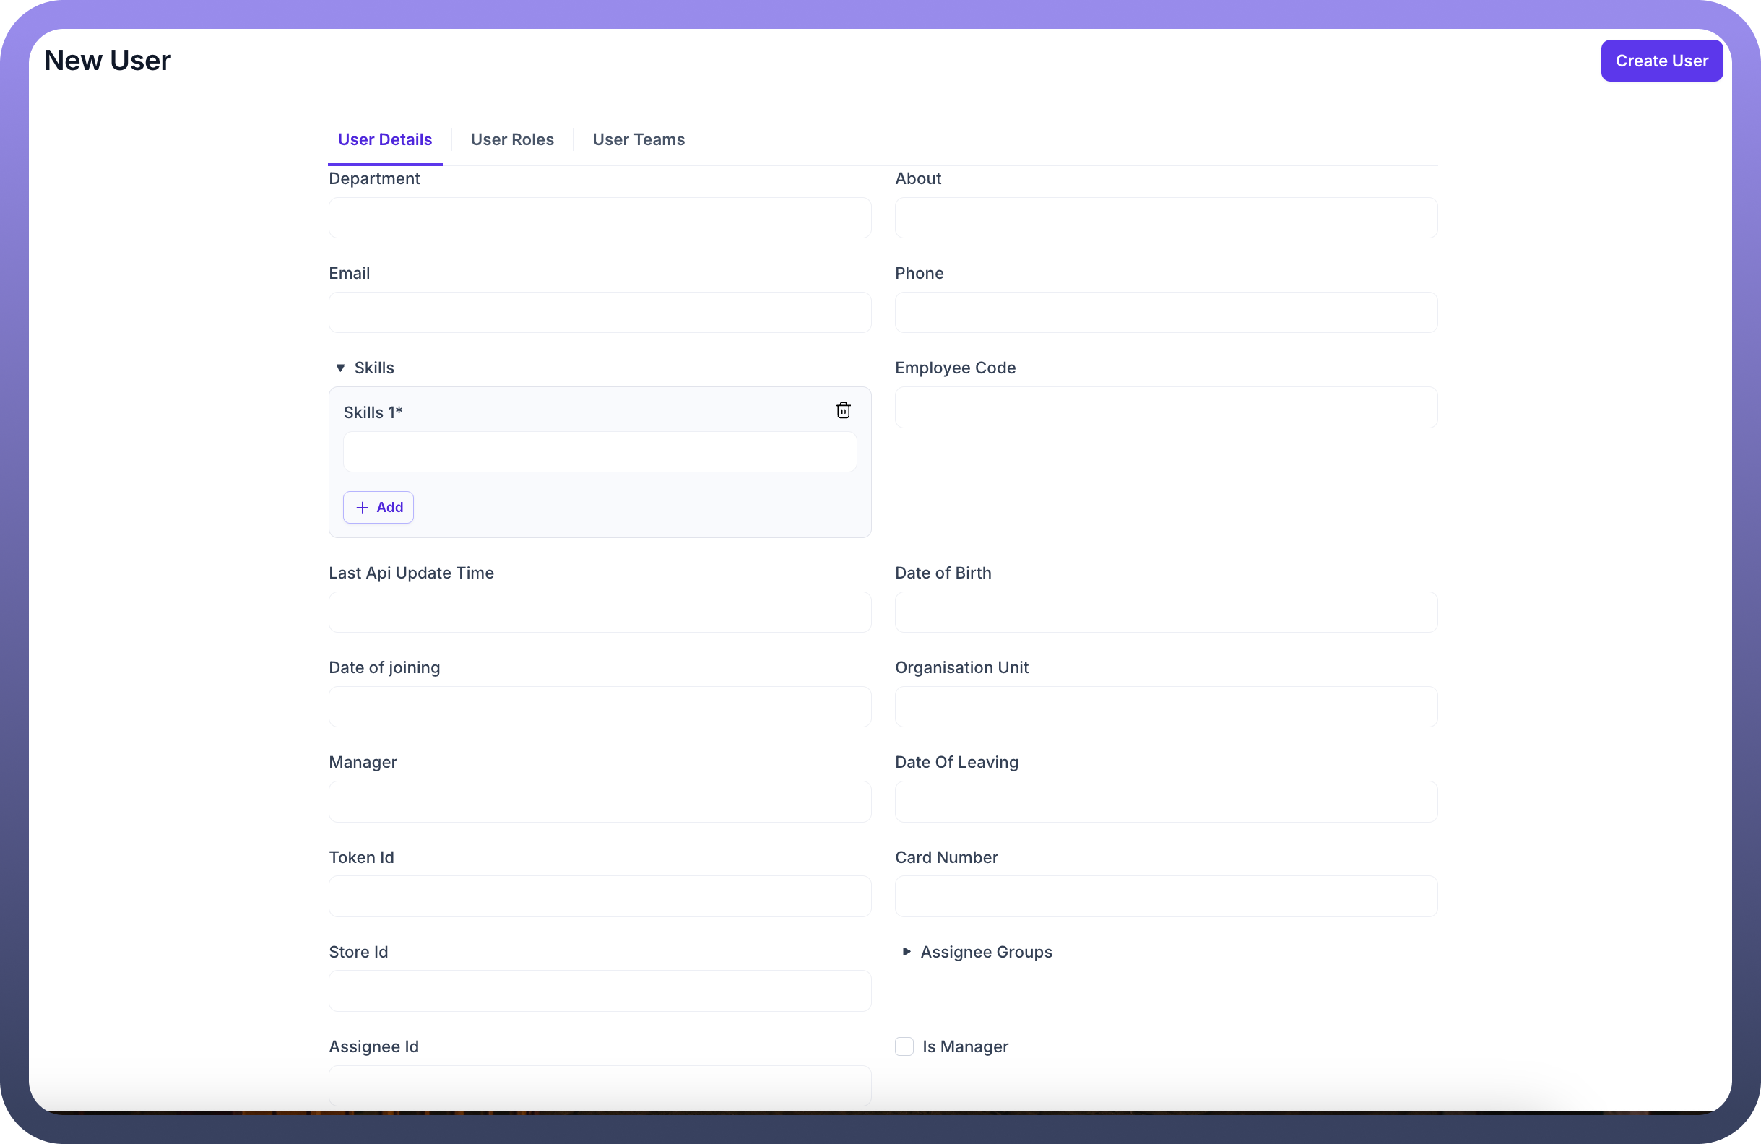
Task: Collapse the Skills section
Action: (340, 368)
